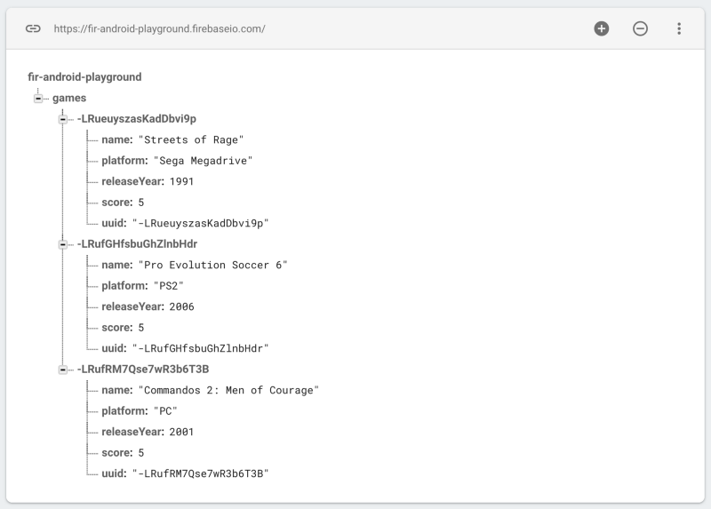Image resolution: width=711 pixels, height=509 pixels.
Task: Click the link icon beside the database URL
Action: click(33, 28)
